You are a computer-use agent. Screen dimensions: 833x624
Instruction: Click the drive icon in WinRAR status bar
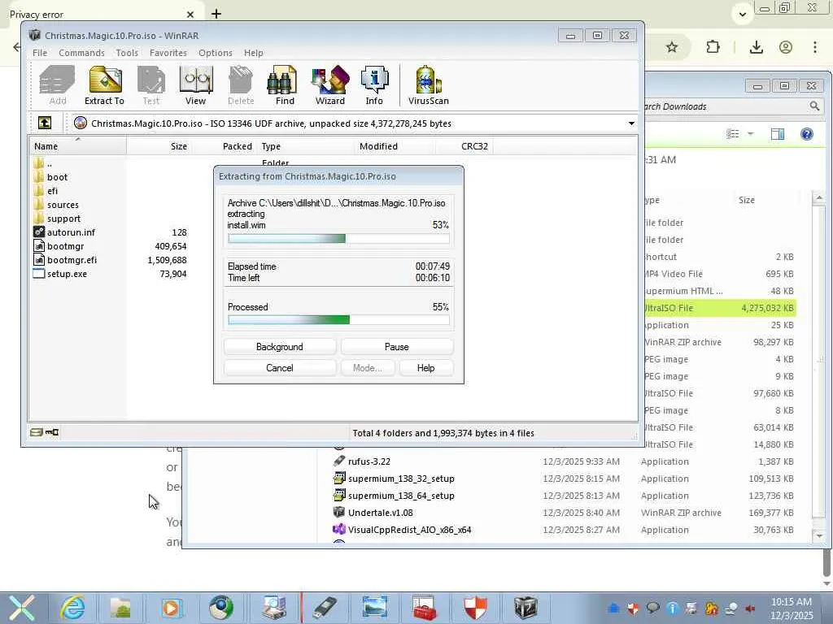[36, 432]
